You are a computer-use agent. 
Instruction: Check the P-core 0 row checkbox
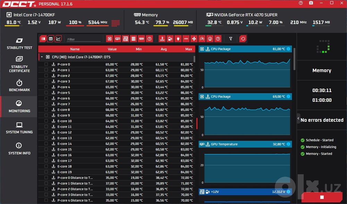click(46, 64)
